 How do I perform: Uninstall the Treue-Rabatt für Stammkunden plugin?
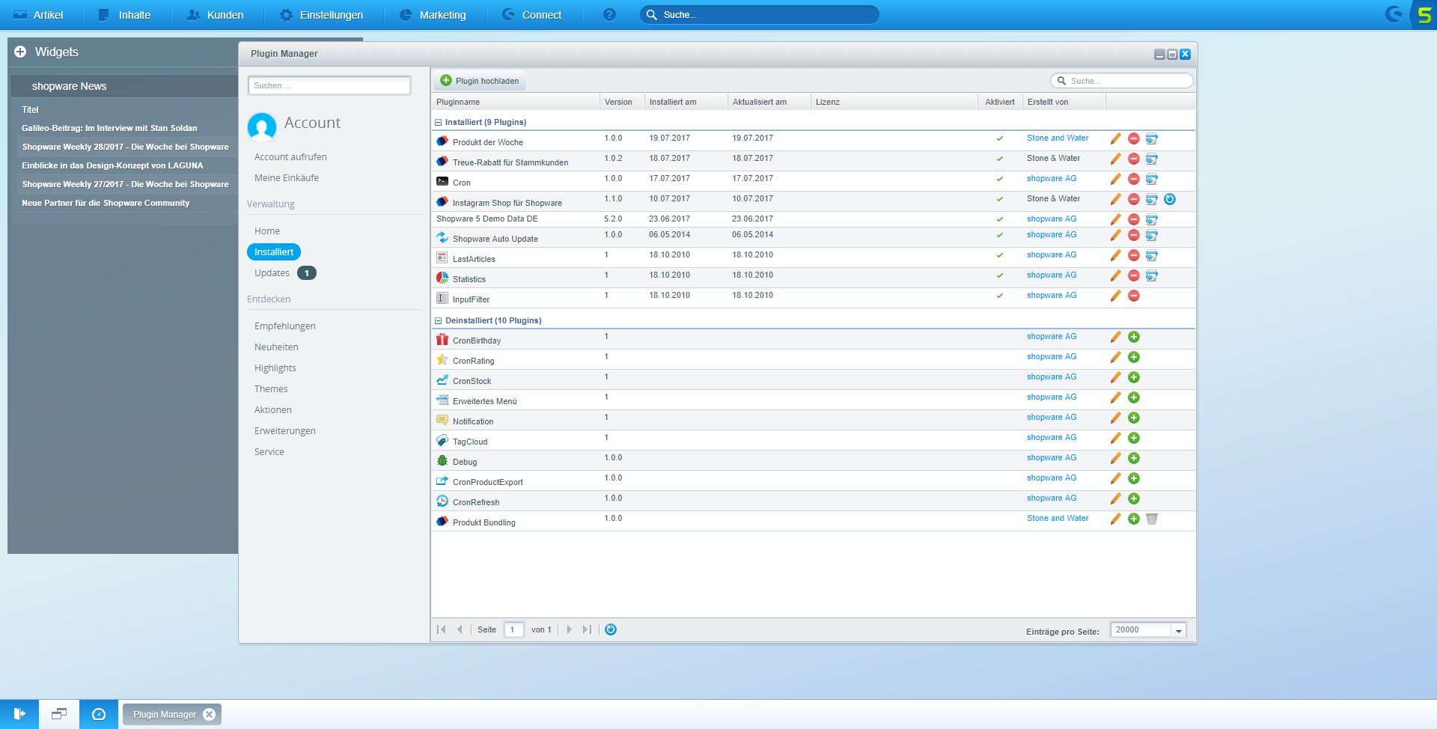pyautogui.click(x=1134, y=159)
